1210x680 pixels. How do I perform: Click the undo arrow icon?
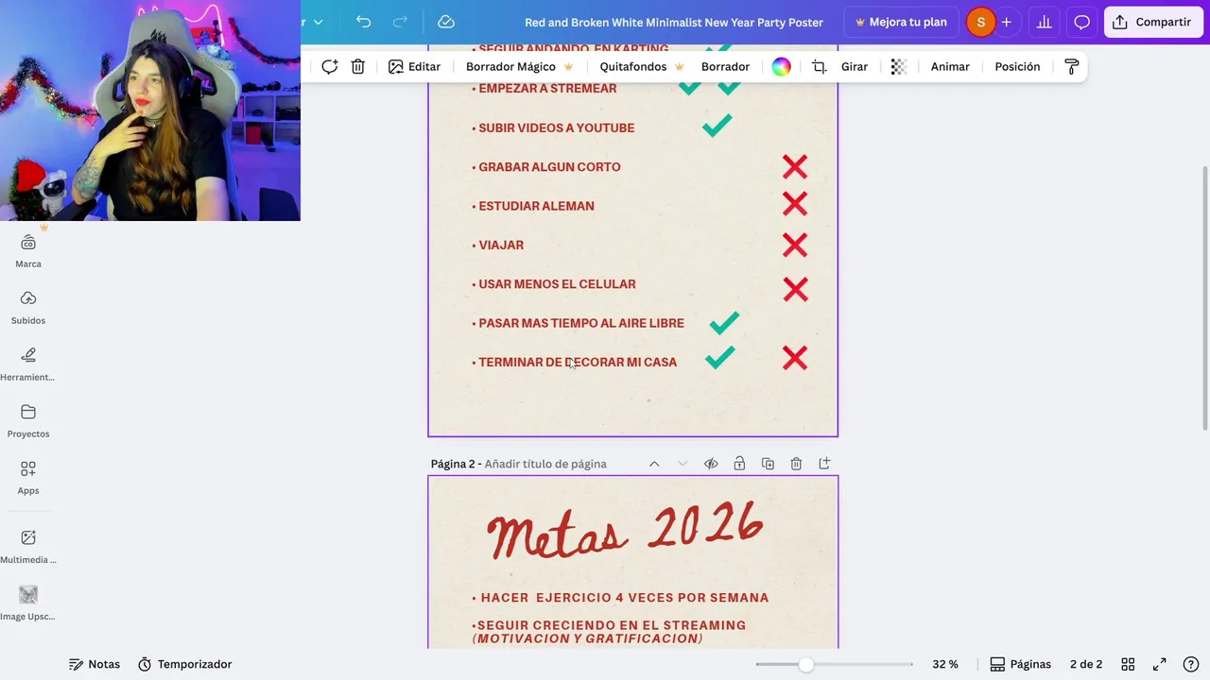(x=363, y=22)
